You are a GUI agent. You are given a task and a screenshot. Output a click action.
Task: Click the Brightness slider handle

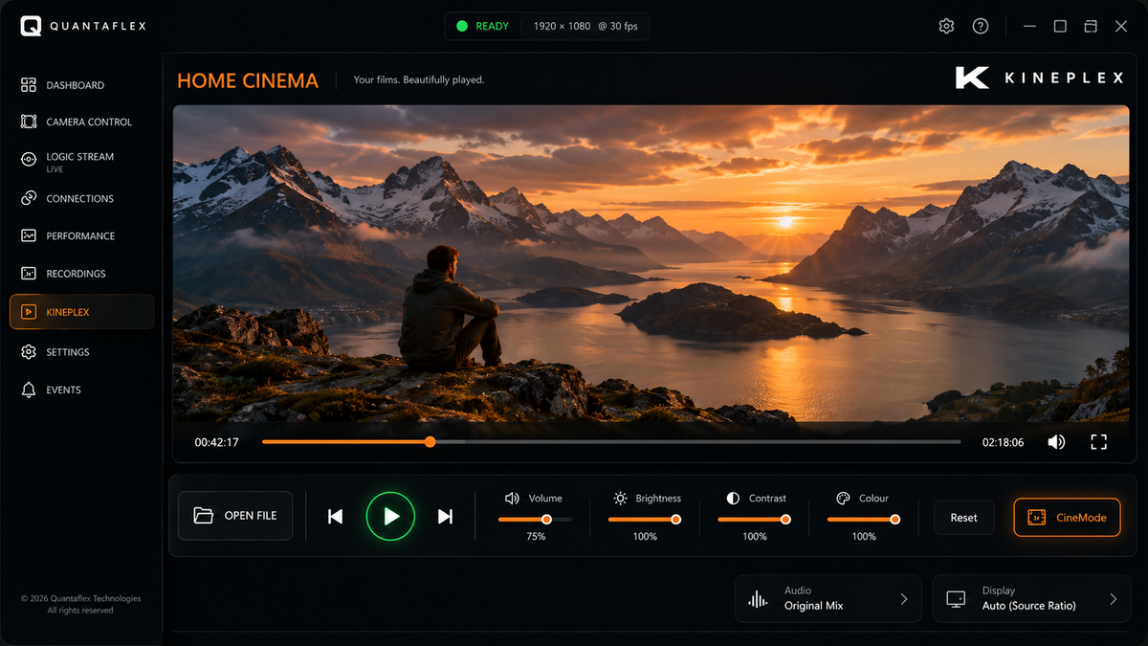(675, 520)
